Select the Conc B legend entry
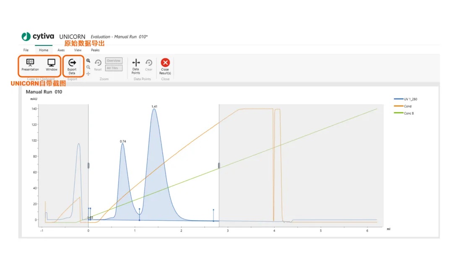This screenshot has width=453, height=270. pos(404,113)
